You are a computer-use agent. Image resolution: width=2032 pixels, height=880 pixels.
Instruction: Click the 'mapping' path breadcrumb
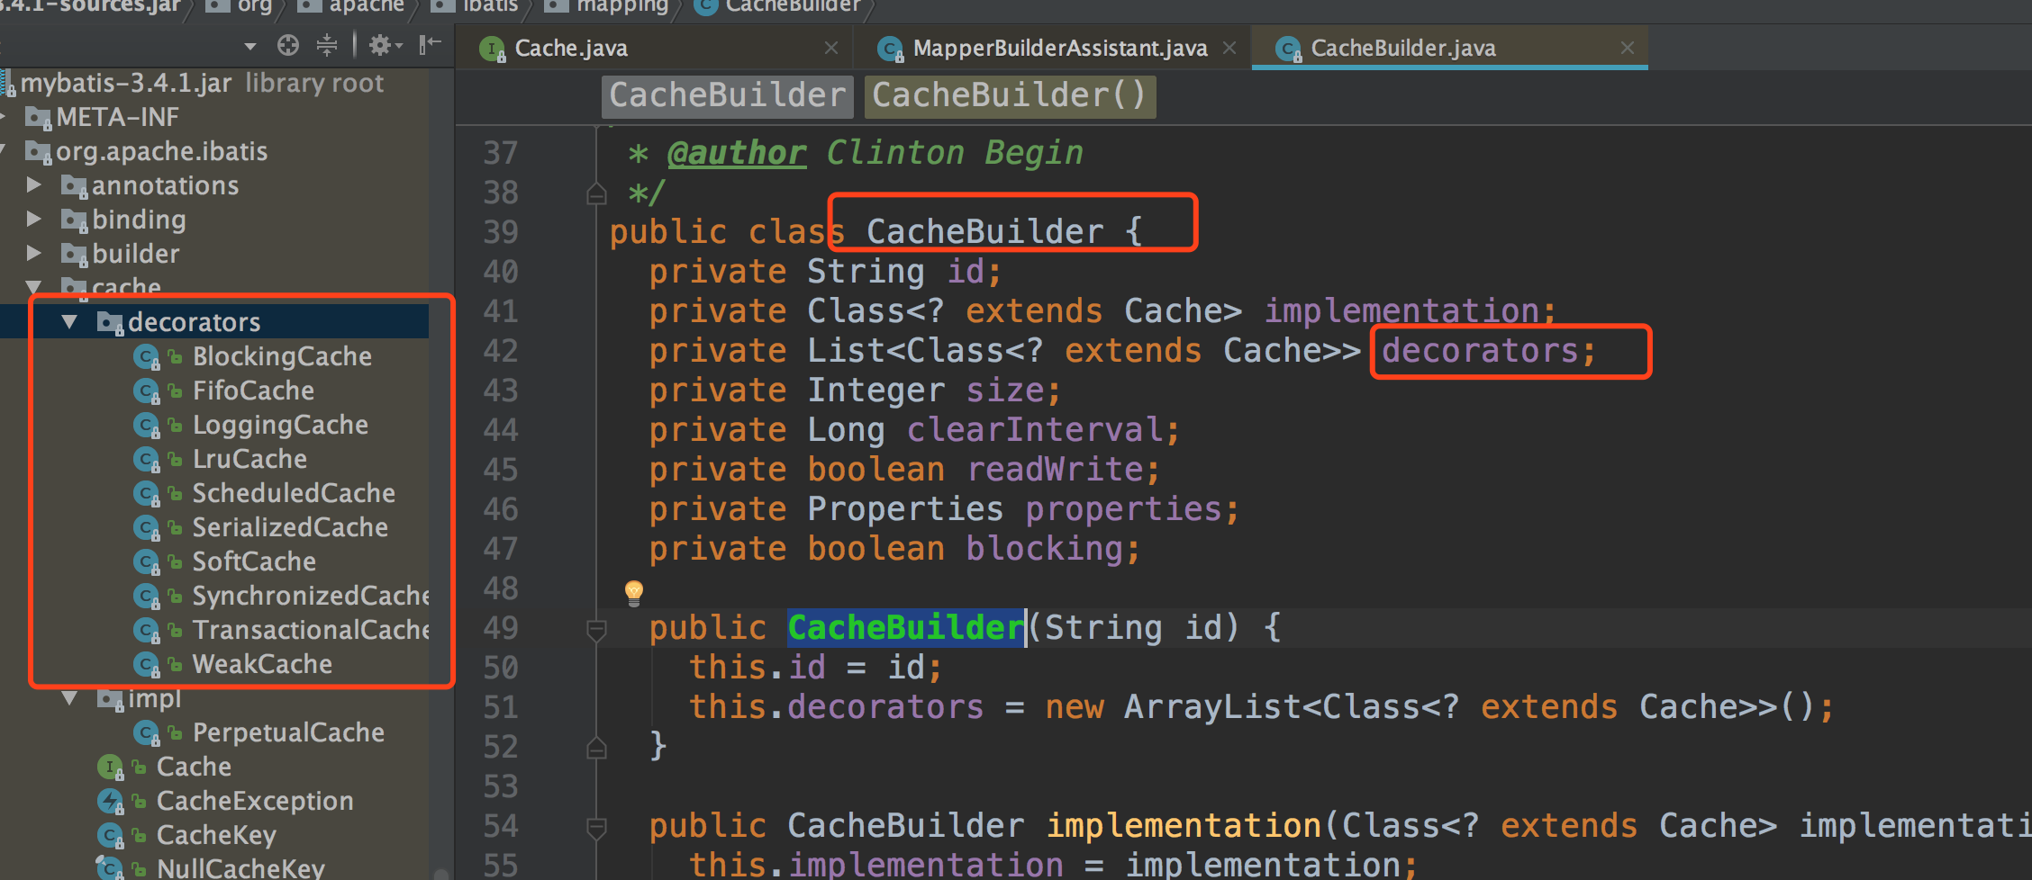622,5
